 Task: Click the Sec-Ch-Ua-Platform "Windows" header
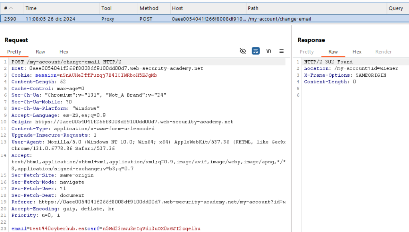[55, 108]
